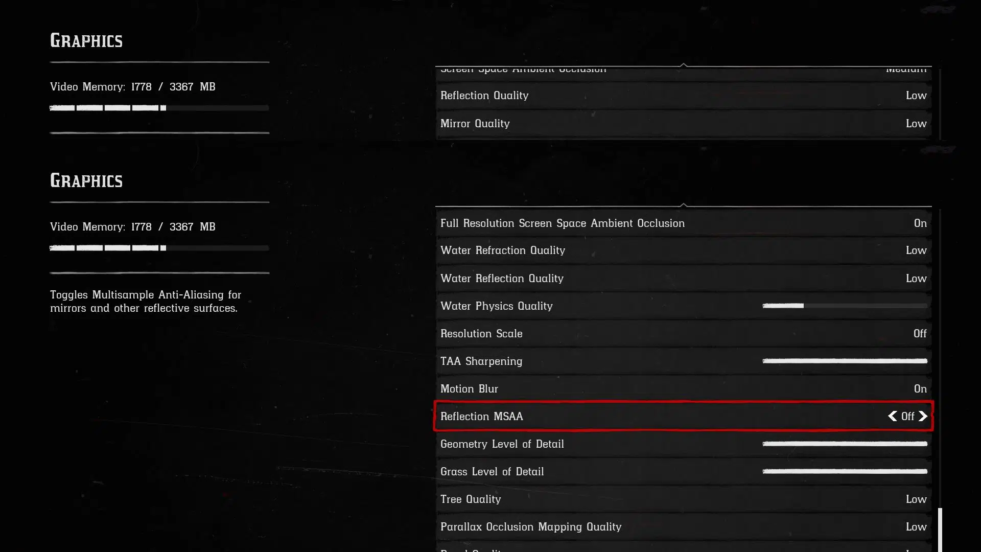Toggle Resolution Scale Off value
Image resolution: width=981 pixels, height=552 pixels.
click(920, 333)
